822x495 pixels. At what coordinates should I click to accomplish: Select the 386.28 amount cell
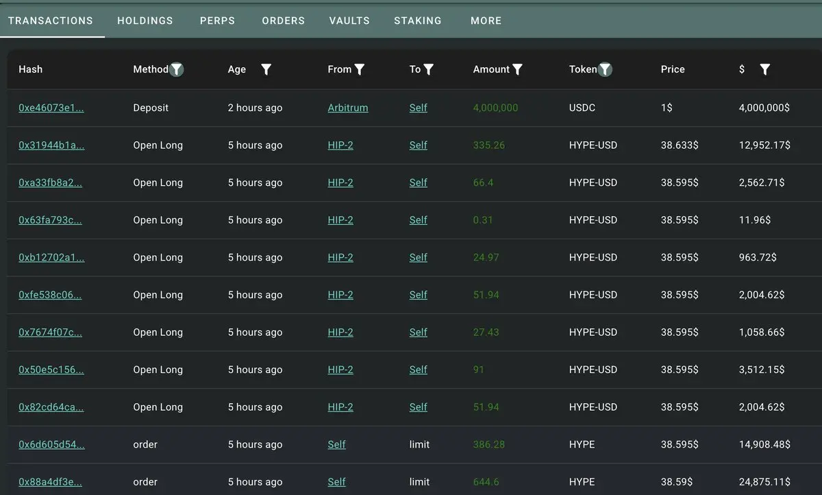pyautogui.click(x=489, y=444)
